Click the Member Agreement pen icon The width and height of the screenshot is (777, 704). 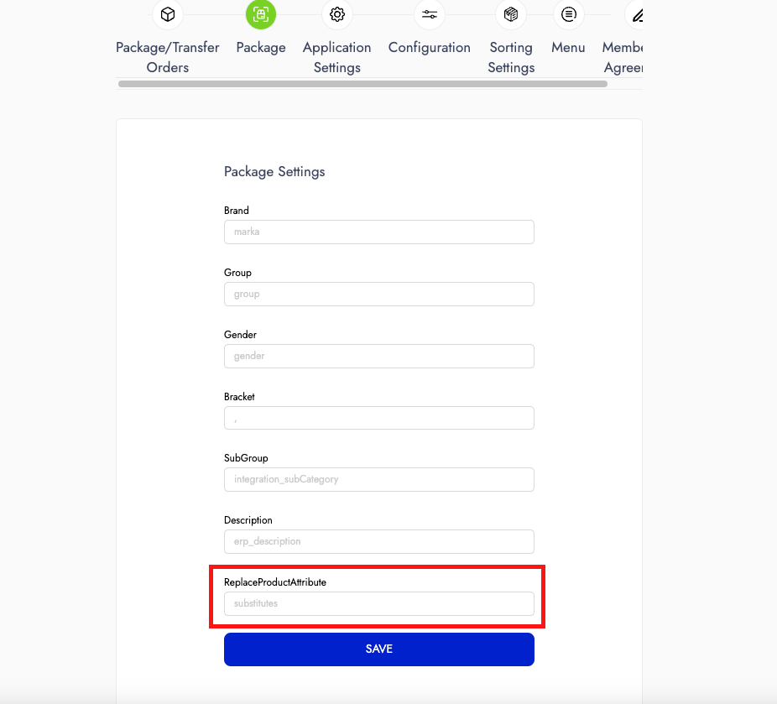click(636, 14)
